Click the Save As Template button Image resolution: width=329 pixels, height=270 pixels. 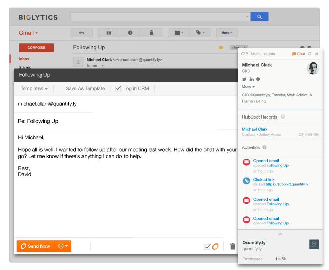[x=85, y=88]
